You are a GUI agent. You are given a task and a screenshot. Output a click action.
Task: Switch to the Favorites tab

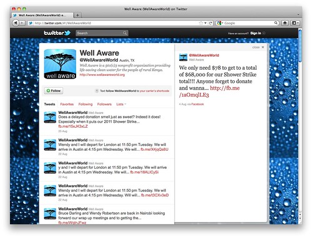(67, 104)
